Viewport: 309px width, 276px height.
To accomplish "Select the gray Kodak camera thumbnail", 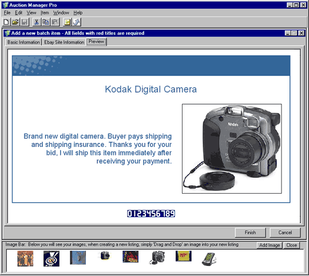I will (x=157, y=258).
